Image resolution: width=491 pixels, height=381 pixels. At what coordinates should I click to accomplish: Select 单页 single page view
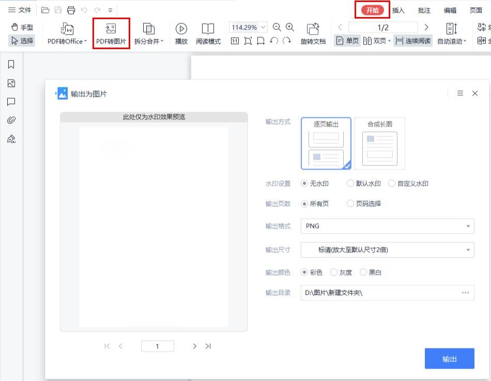[347, 41]
